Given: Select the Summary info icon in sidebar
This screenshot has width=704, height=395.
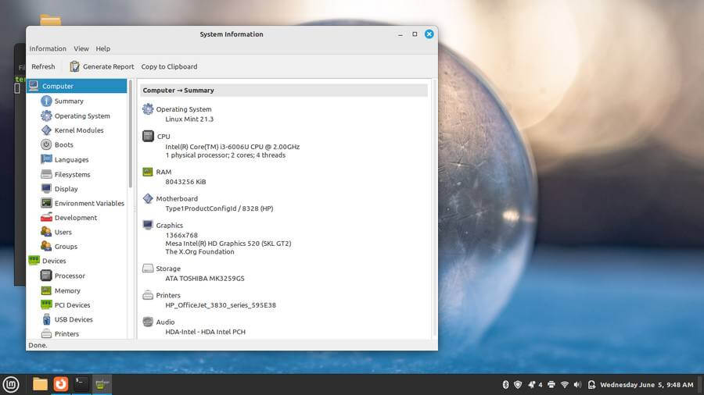Looking at the screenshot, I should pyautogui.click(x=46, y=101).
